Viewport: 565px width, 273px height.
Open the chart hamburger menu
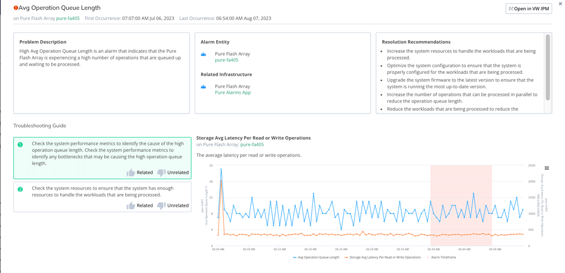pyautogui.click(x=547, y=168)
